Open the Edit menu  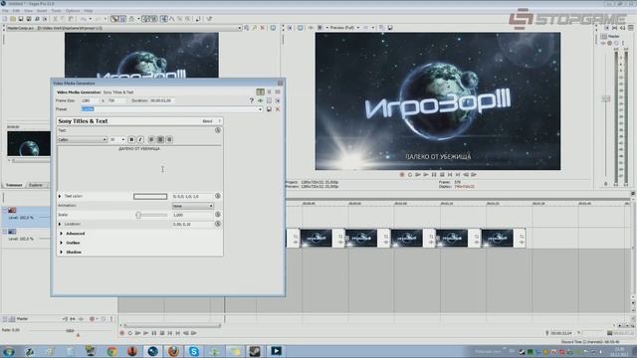point(16,11)
